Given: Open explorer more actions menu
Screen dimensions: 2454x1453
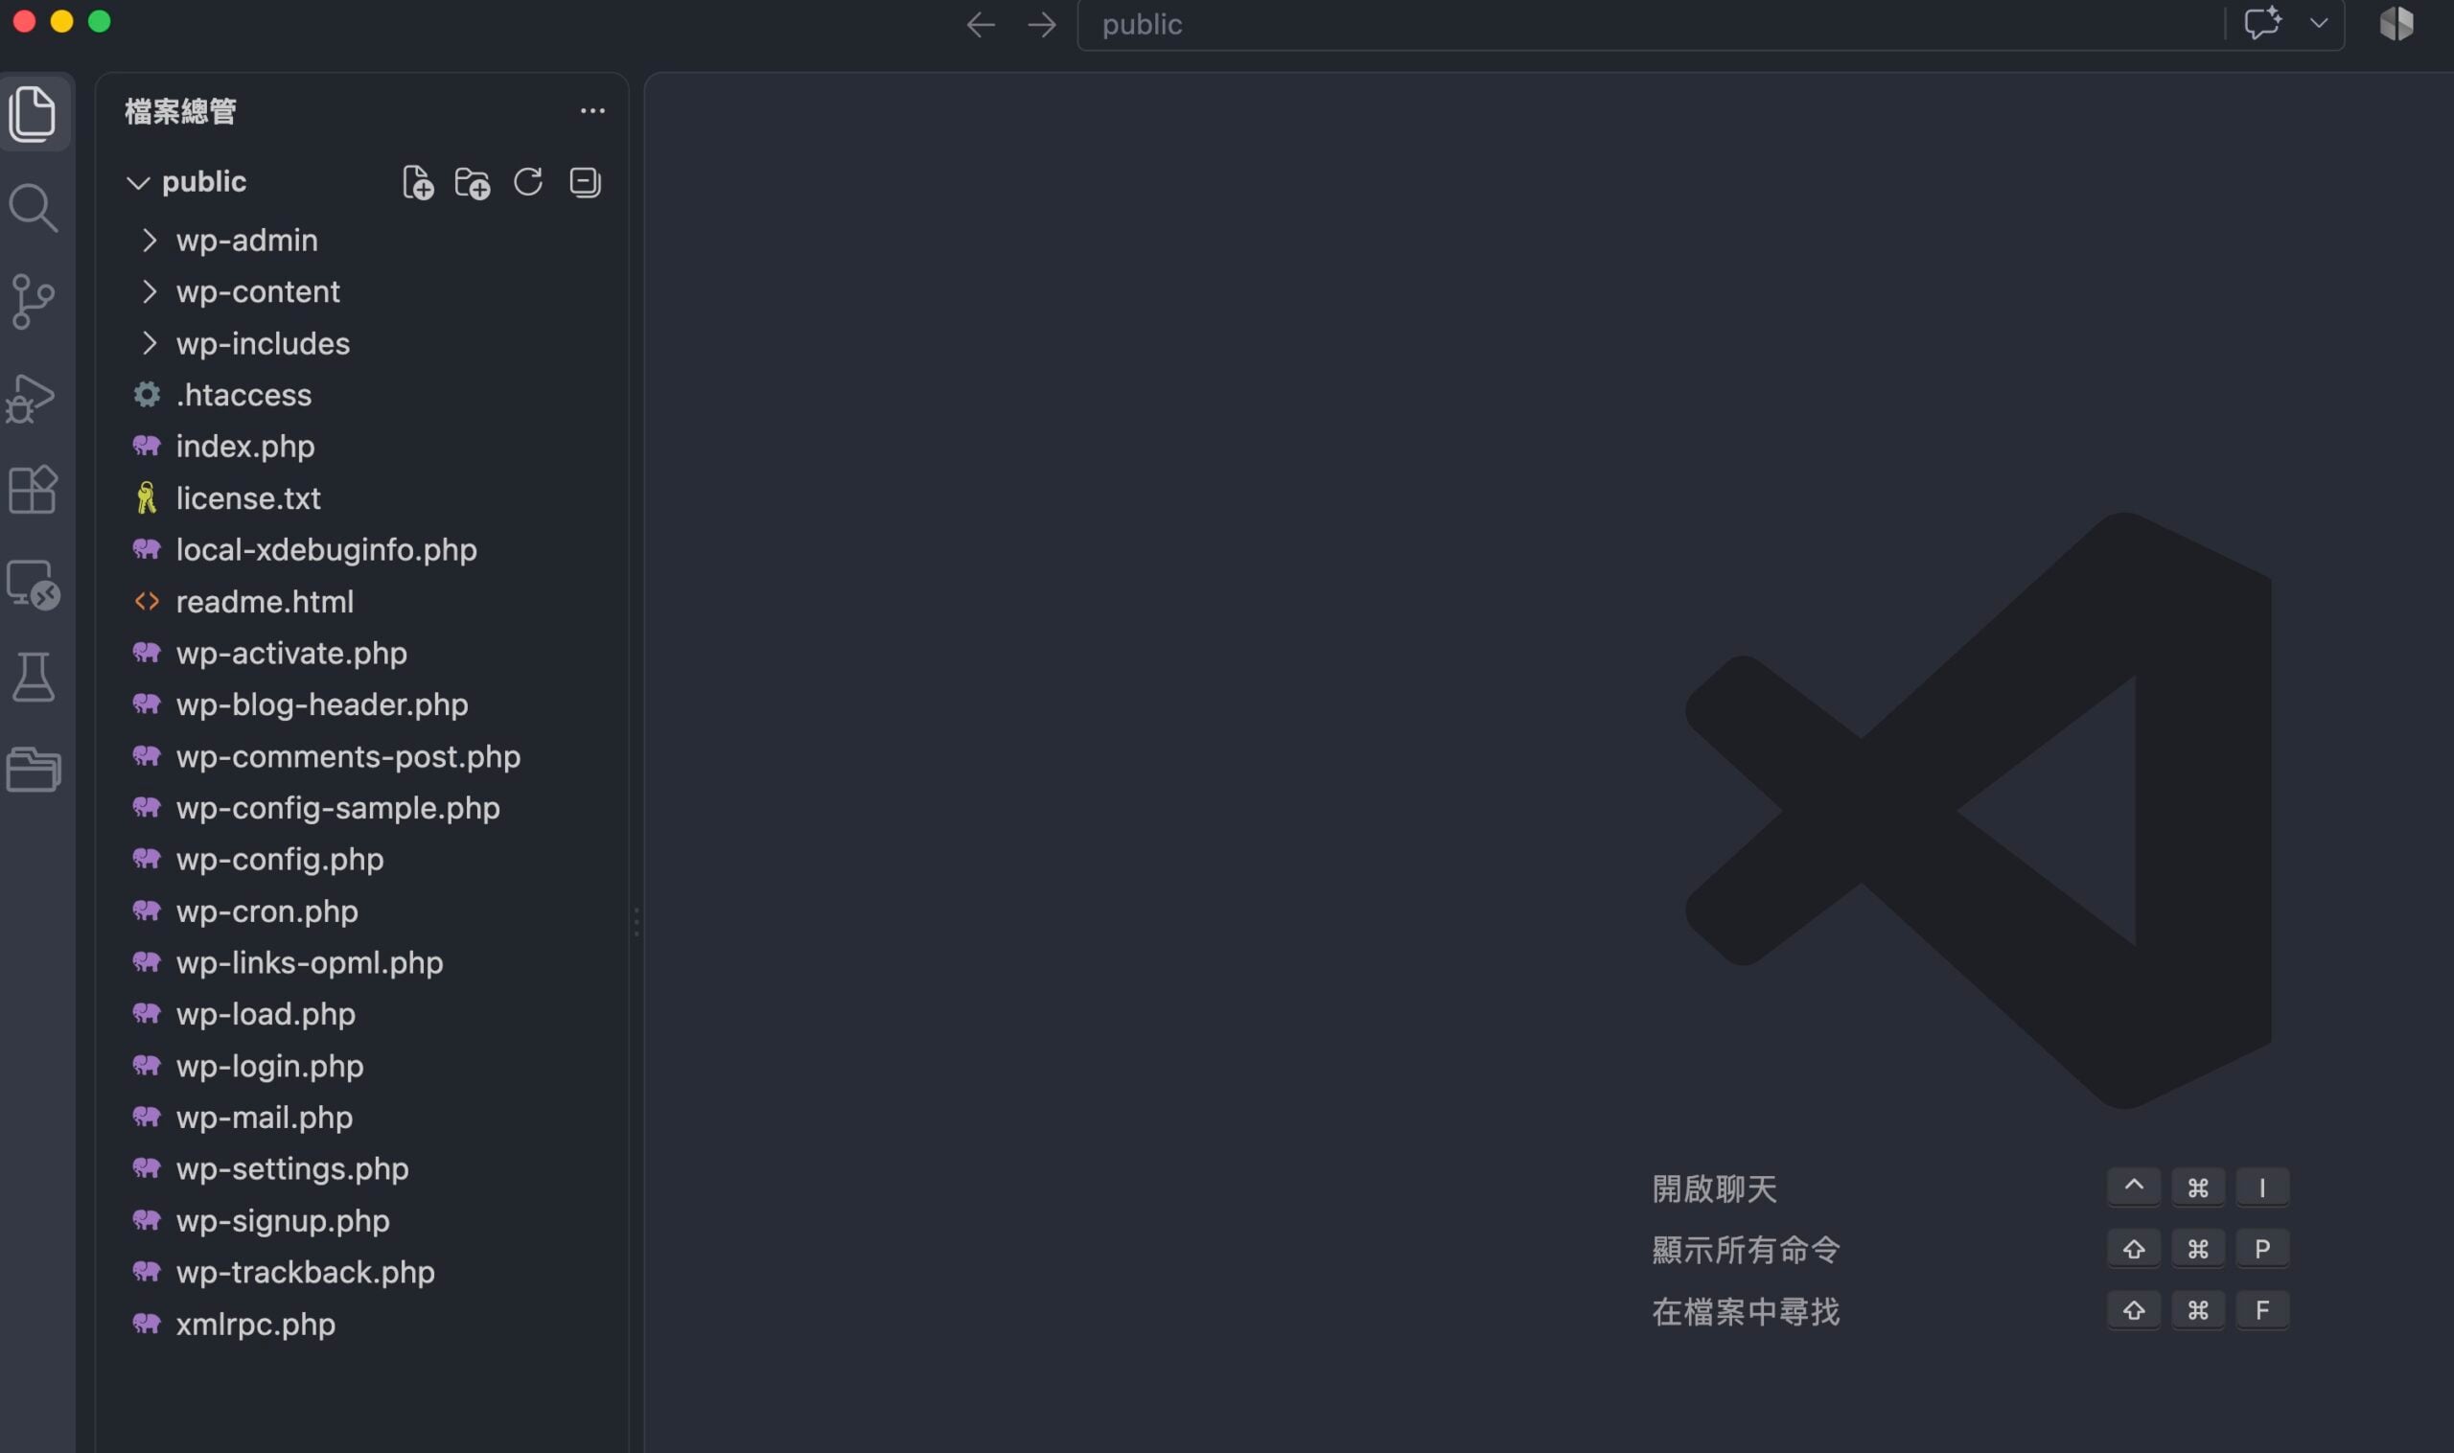Looking at the screenshot, I should [x=592, y=111].
